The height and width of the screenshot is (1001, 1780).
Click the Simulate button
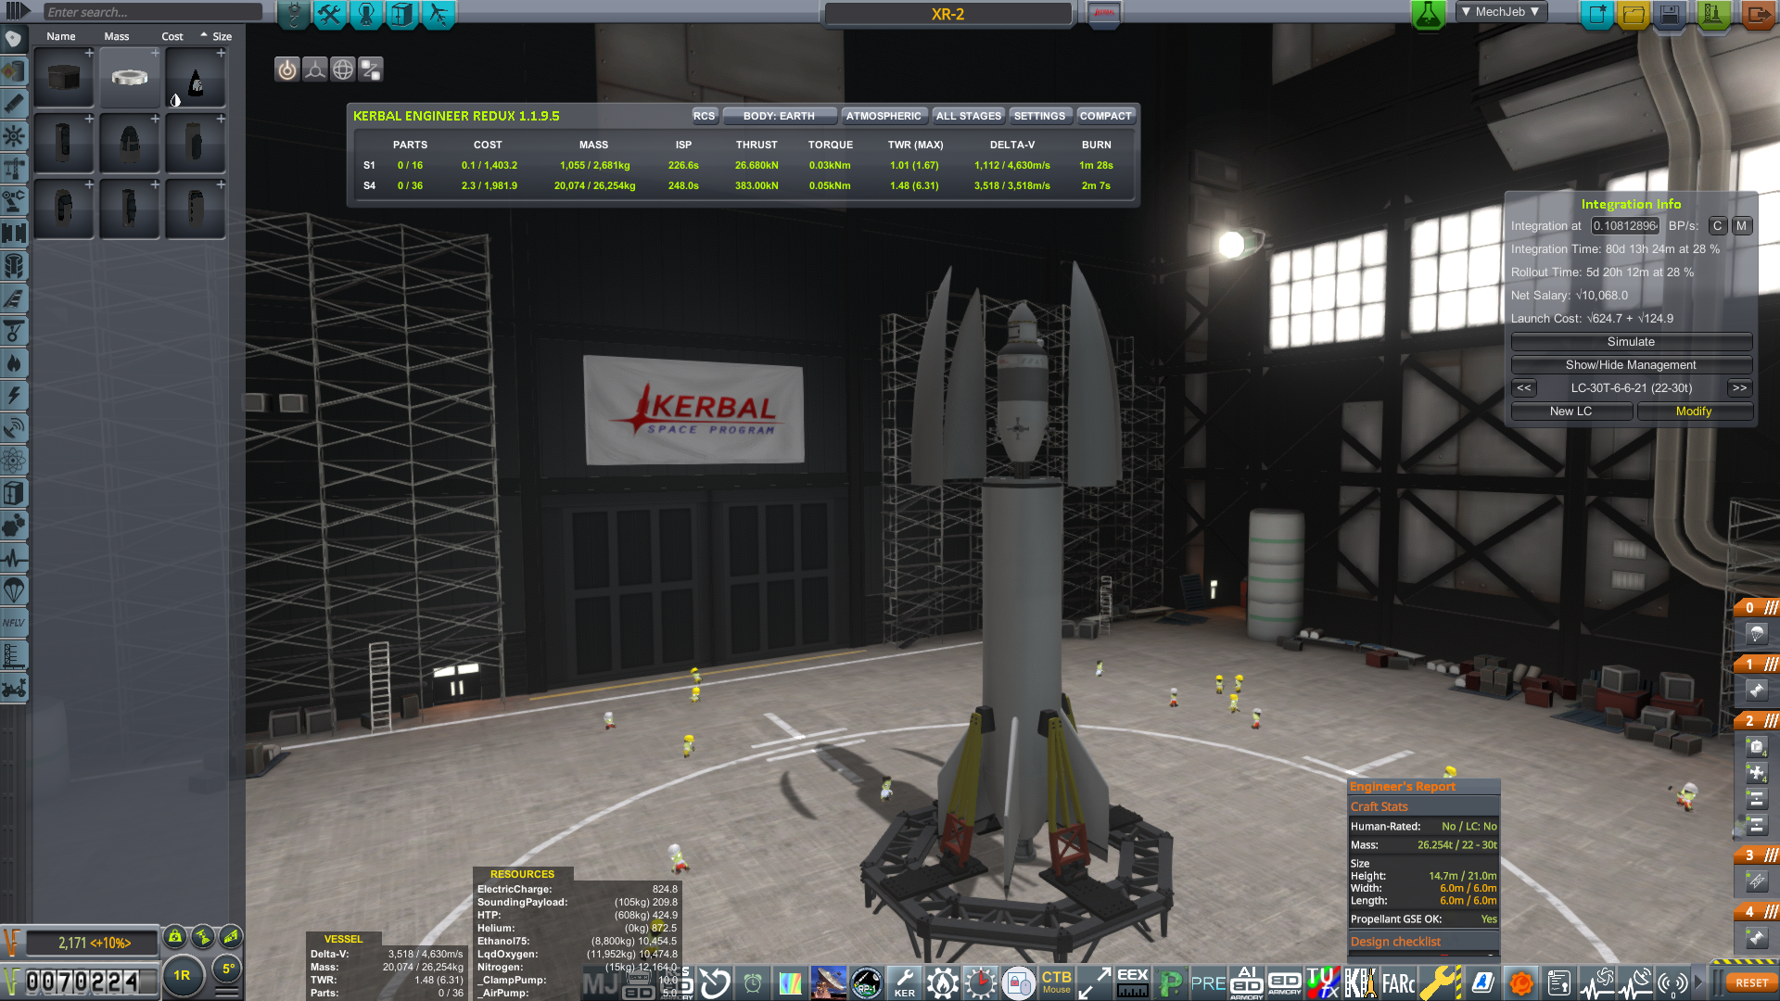(x=1631, y=342)
